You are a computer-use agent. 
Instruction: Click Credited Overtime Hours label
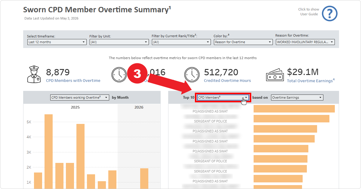click(x=227, y=80)
